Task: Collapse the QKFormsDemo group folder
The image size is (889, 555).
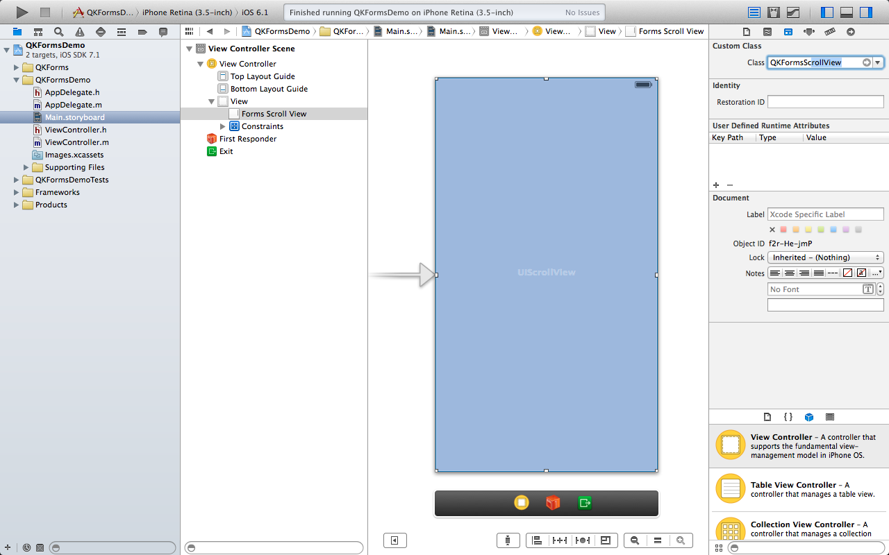Action: coord(17,80)
